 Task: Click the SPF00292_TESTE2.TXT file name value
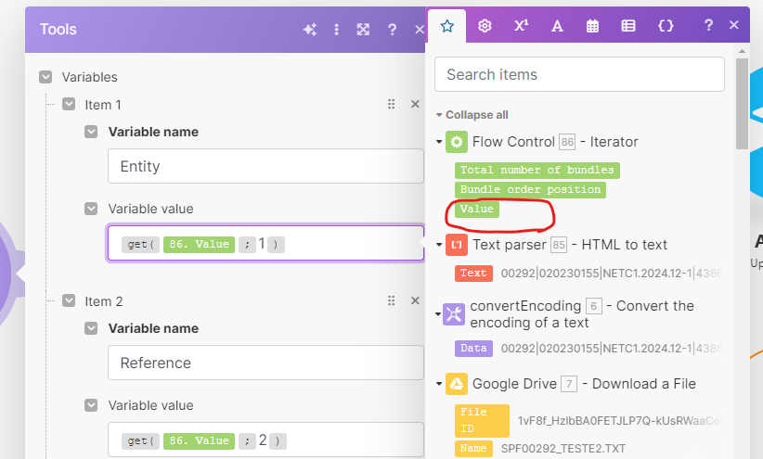(563, 448)
